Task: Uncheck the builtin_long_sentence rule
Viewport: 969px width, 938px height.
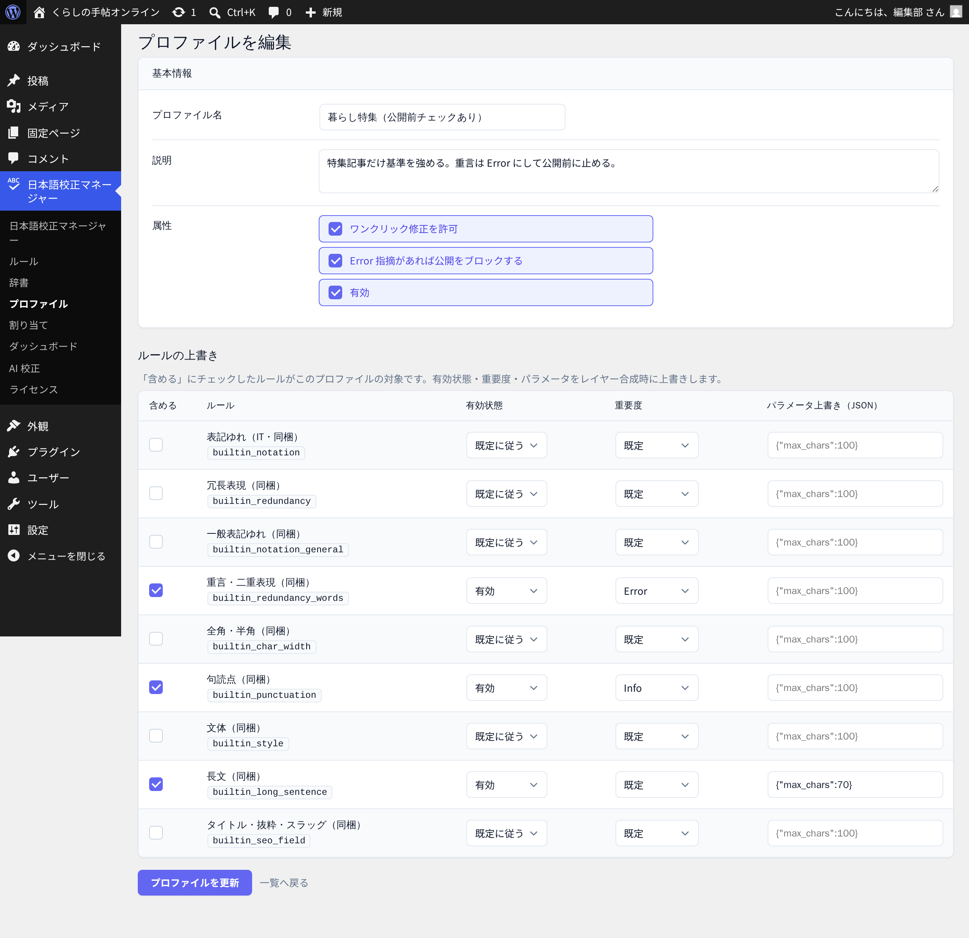Action: pyautogui.click(x=156, y=784)
